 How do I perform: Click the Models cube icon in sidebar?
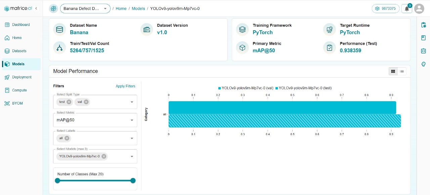pyautogui.click(x=7, y=64)
